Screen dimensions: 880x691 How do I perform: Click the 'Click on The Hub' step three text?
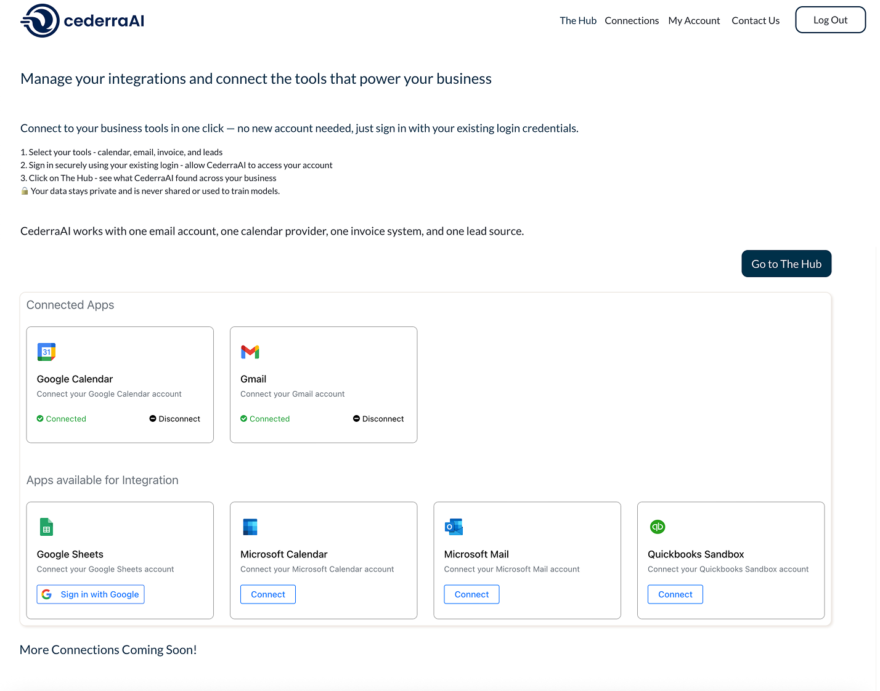coord(149,178)
